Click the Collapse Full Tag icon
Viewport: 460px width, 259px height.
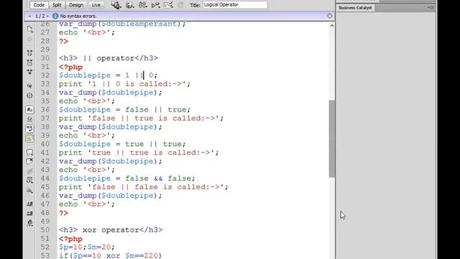29,53
